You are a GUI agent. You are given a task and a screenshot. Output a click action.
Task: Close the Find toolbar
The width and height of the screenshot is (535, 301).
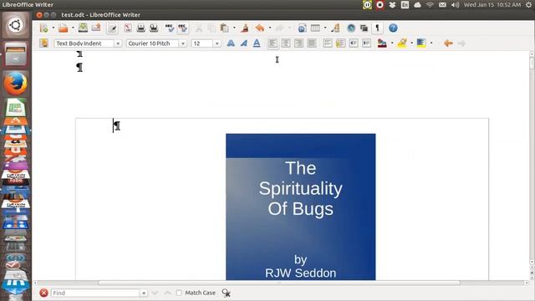[43, 293]
